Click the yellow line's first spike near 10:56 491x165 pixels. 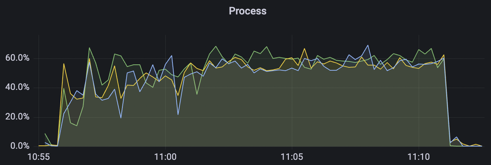[64, 64]
